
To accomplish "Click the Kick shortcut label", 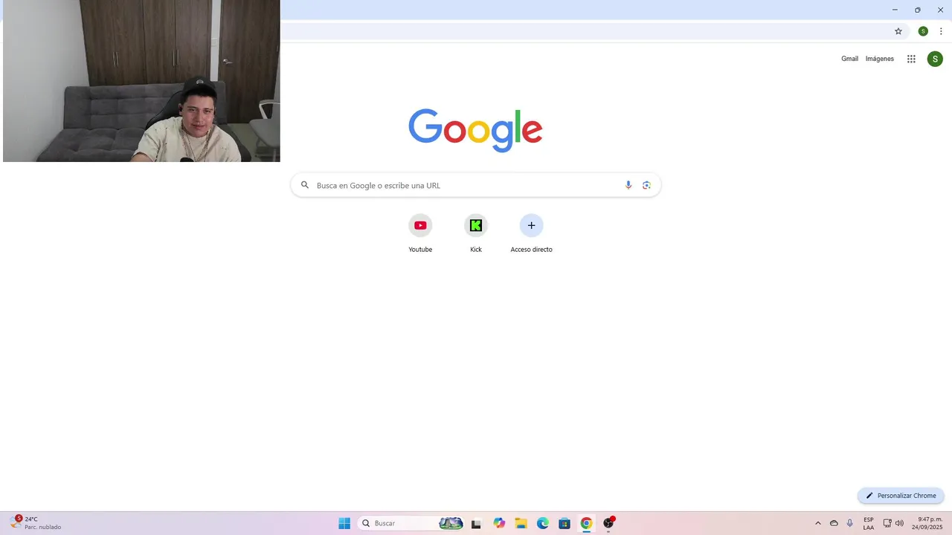I will coord(476,250).
